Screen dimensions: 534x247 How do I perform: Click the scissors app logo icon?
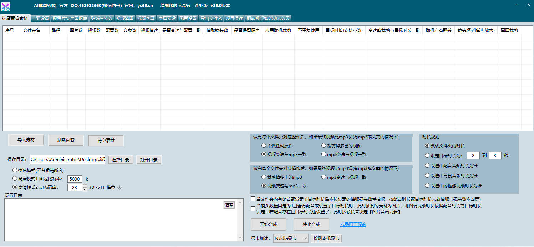6,6
